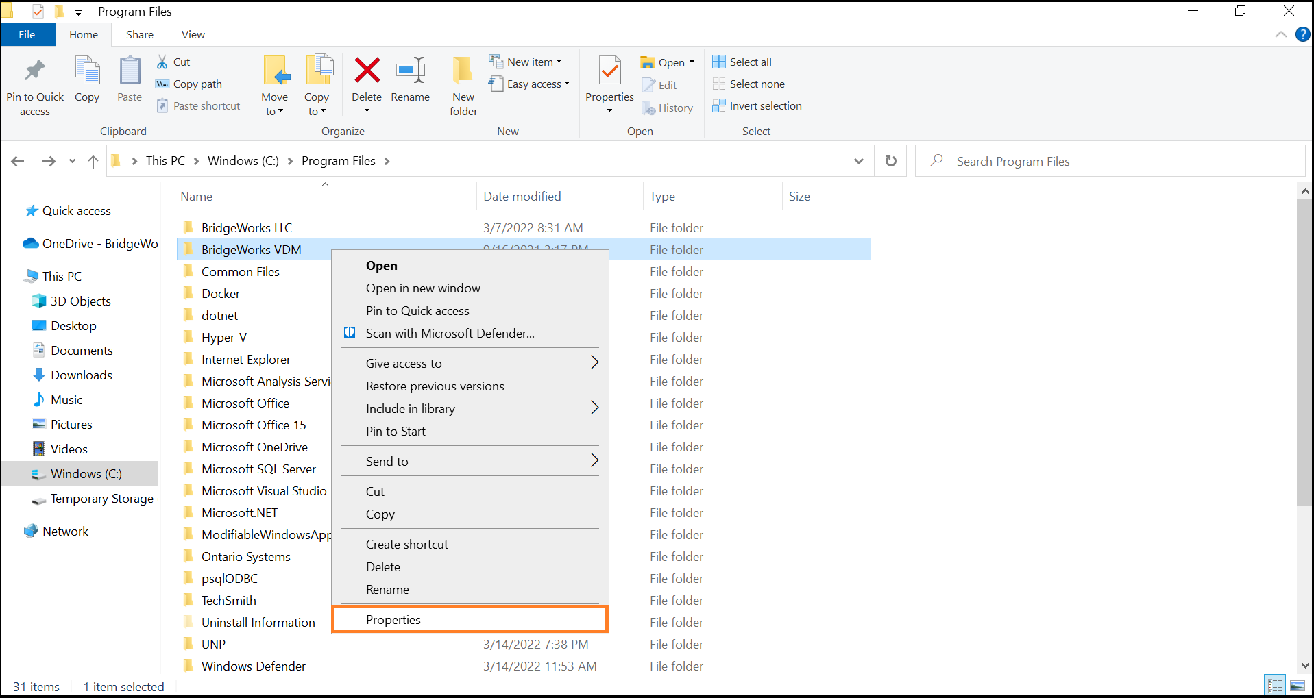Expand the Send to submenu
Screen dimensions: 1314x698
470,461
